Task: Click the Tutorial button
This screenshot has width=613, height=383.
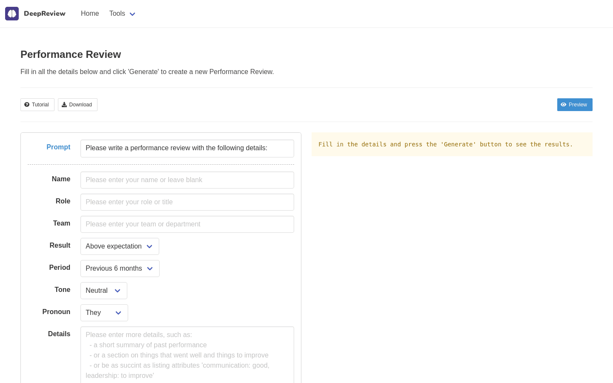Action: 37,104
